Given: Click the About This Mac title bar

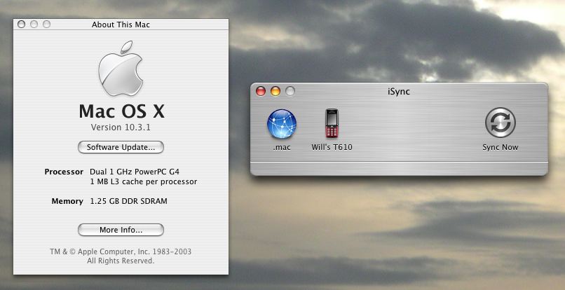Looking at the screenshot, I should point(121,25).
